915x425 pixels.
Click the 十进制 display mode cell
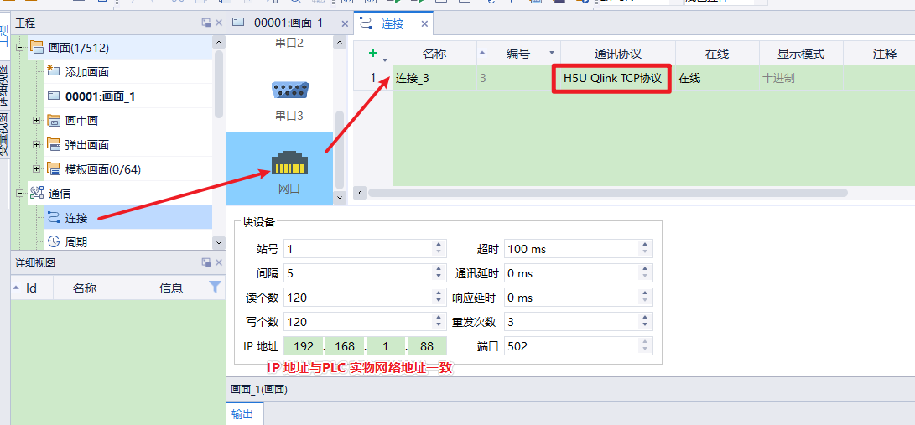click(x=801, y=78)
